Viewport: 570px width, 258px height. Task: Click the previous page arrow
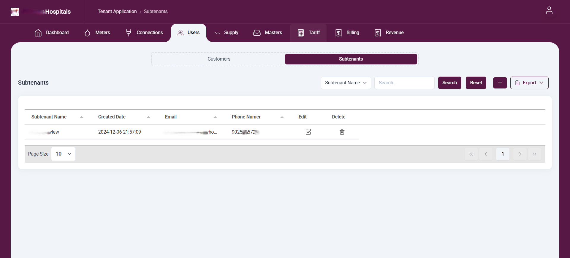tap(486, 154)
